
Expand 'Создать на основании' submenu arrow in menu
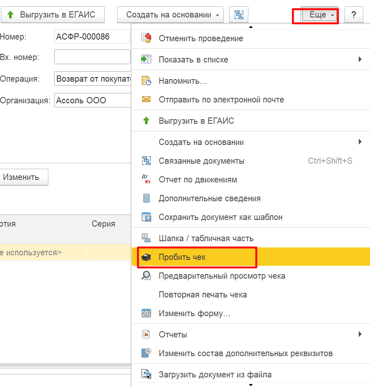pyautogui.click(x=360, y=142)
